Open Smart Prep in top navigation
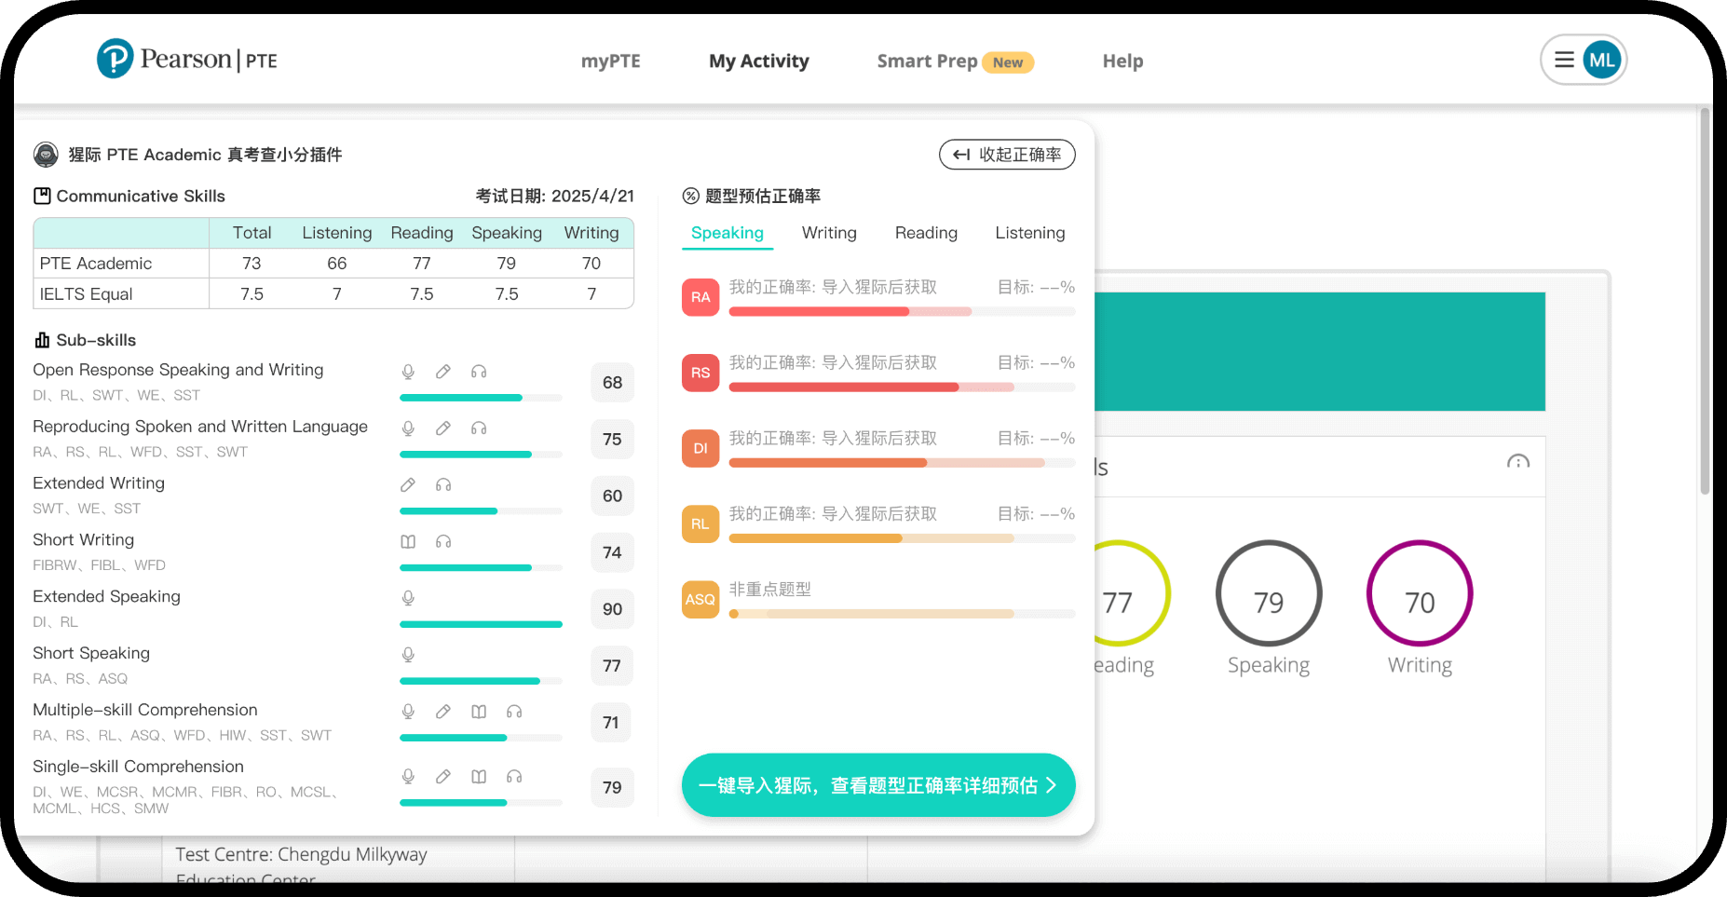 click(927, 61)
